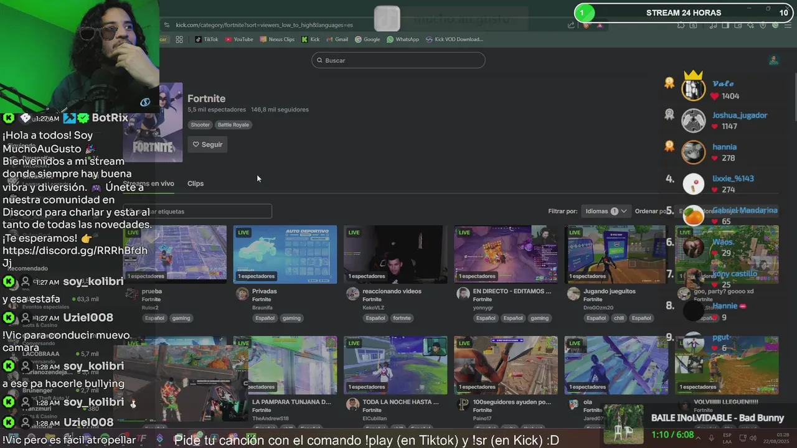The height and width of the screenshot is (448, 797).
Task: Focus the browser address bar URL
Action: pyautogui.click(x=265, y=25)
